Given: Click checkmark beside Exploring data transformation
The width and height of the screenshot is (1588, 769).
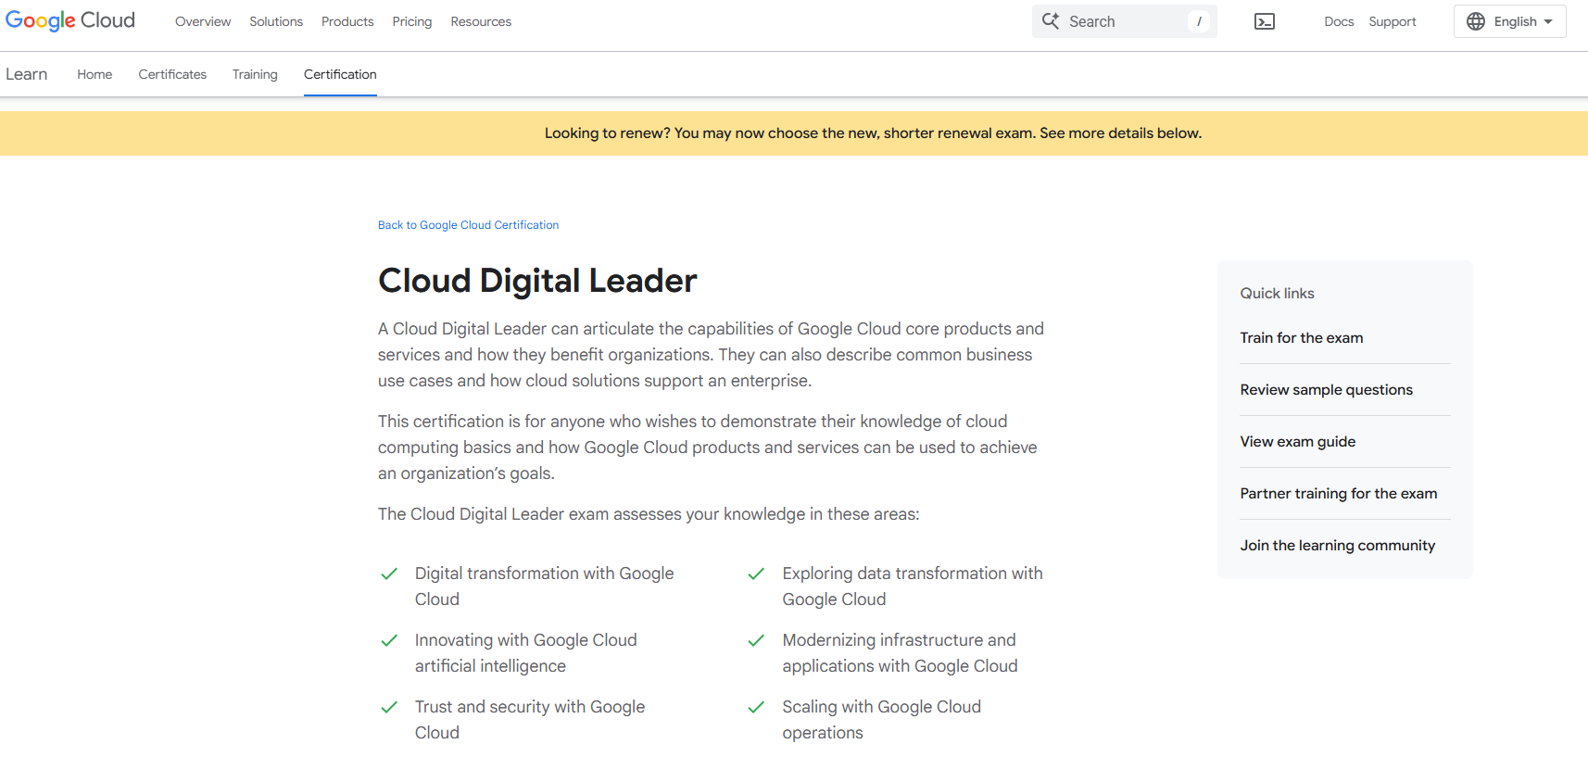Looking at the screenshot, I should pyautogui.click(x=756, y=574).
